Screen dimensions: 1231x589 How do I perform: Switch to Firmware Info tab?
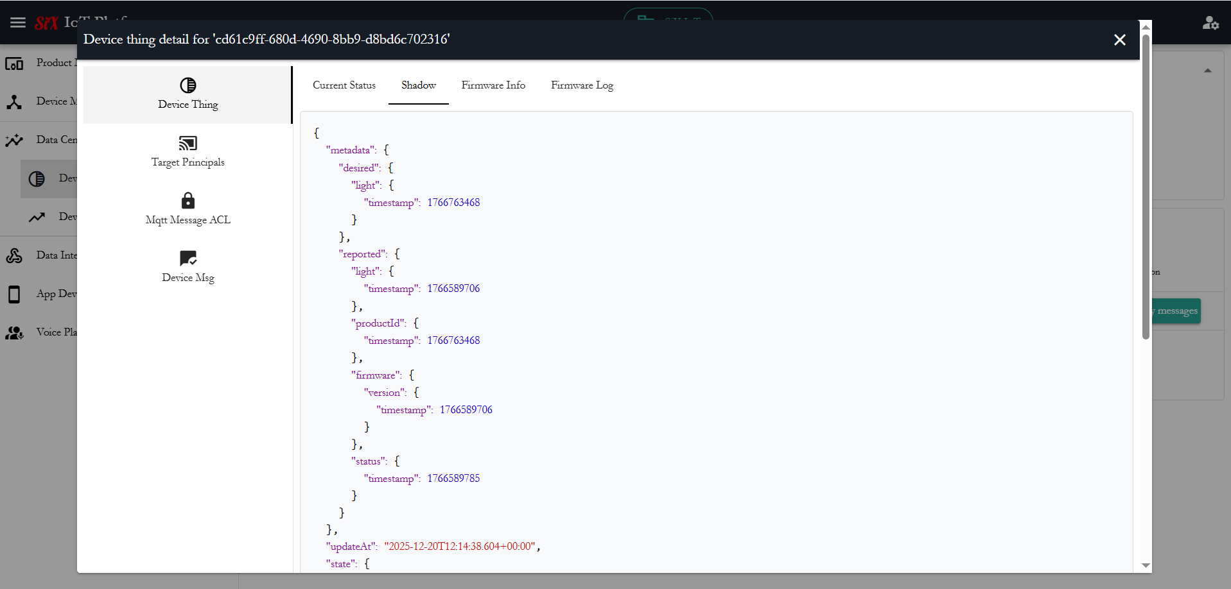493,85
